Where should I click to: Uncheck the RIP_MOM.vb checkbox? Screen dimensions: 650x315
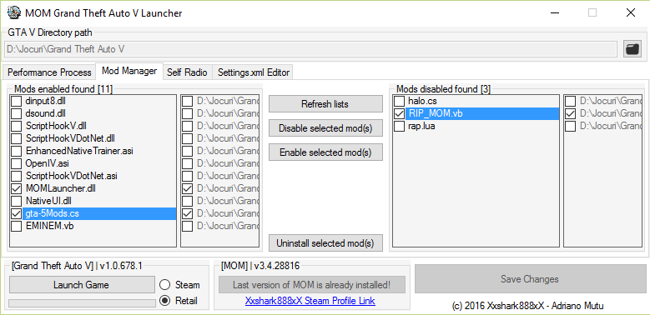pyautogui.click(x=399, y=113)
